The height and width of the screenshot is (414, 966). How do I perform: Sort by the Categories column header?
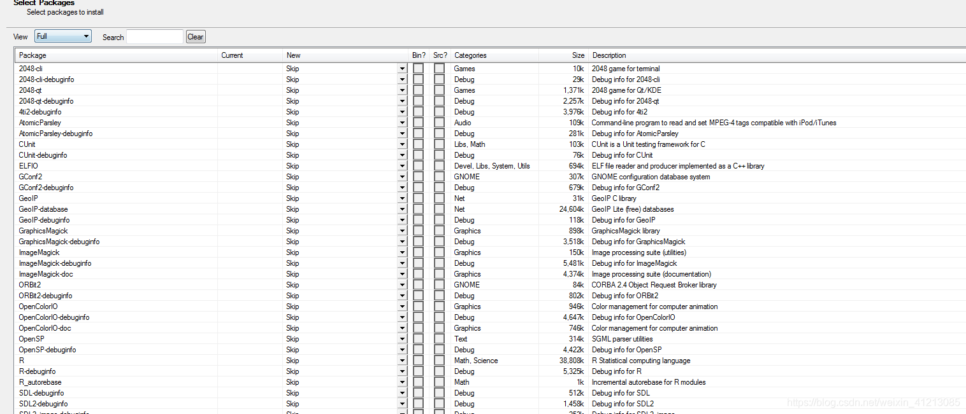(494, 55)
